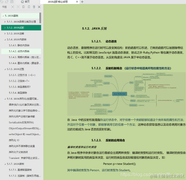Click the undo arrow icon
The image size is (186, 180).
coord(1,1)
